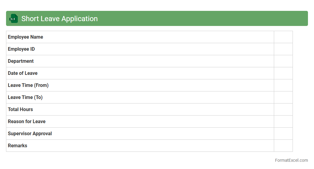Viewport: 314px width, 169px height.
Task: Click the Remarks row label
Action: 18,146
